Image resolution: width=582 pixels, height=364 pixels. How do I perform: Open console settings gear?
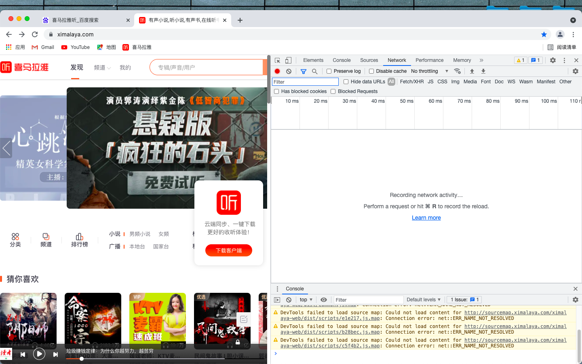[x=576, y=300]
